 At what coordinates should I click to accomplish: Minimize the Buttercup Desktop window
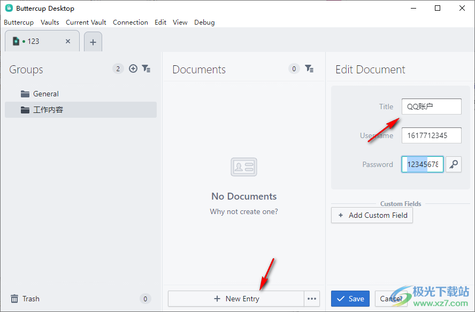tap(413, 8)
